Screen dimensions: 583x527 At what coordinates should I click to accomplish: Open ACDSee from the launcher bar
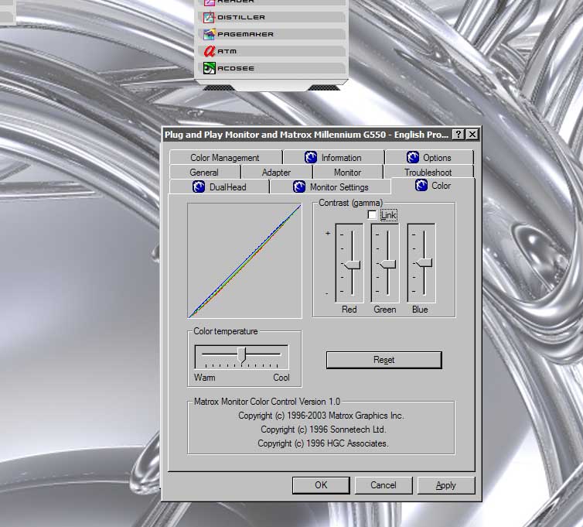point(271,68)
